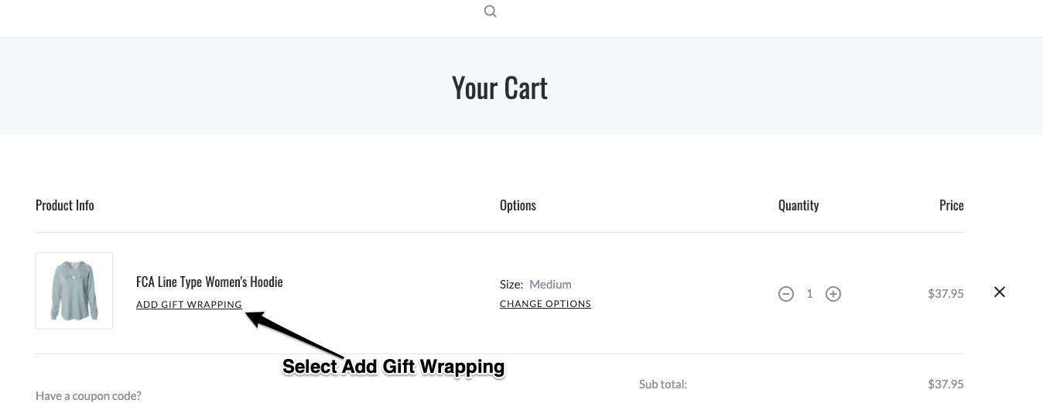Image resolution: width=1043 pixels, height=410 pixels.
Task: Click the Price column header
Action: 951,205
